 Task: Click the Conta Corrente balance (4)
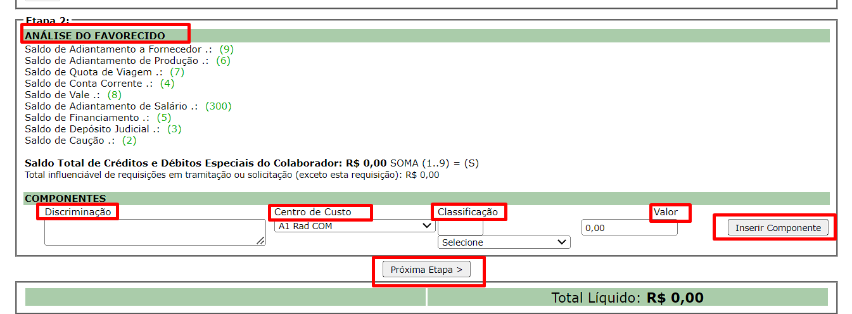coord(167,84)
